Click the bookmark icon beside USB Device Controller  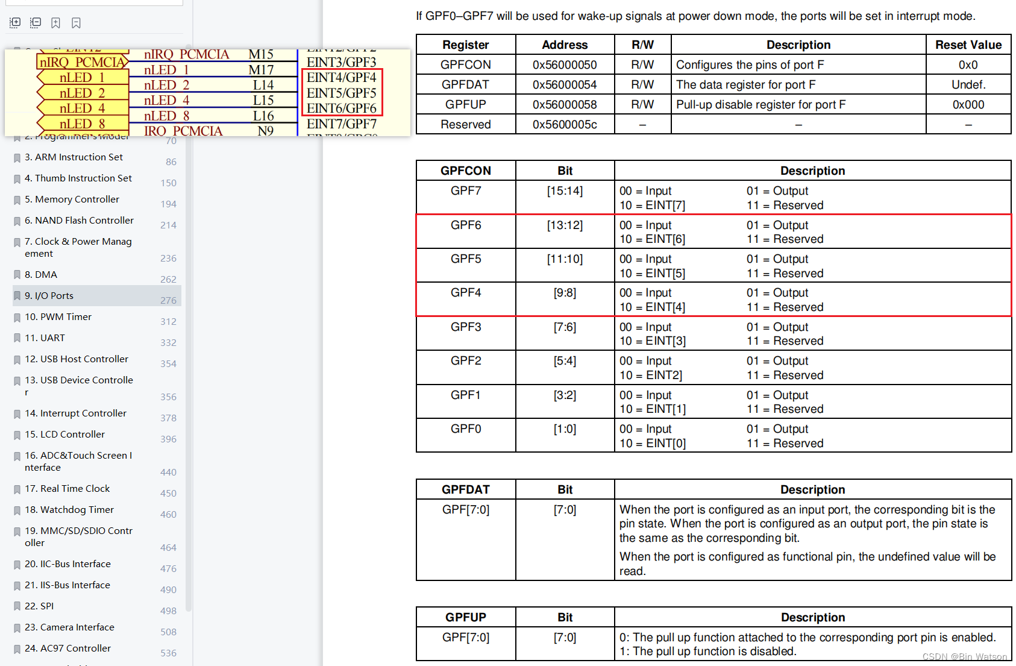tap(17, 381)
